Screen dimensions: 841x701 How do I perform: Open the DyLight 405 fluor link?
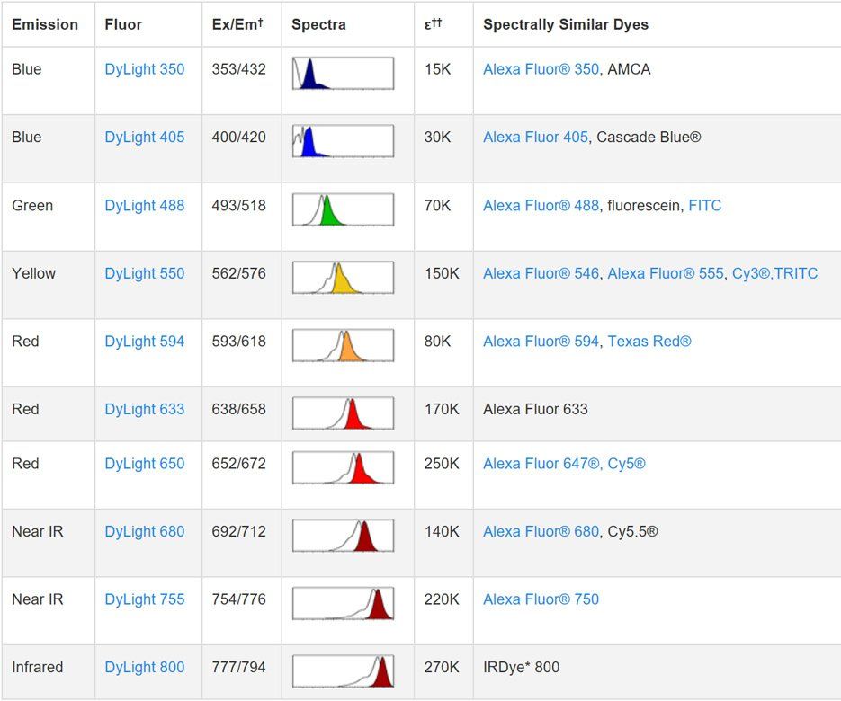(144, 138)
